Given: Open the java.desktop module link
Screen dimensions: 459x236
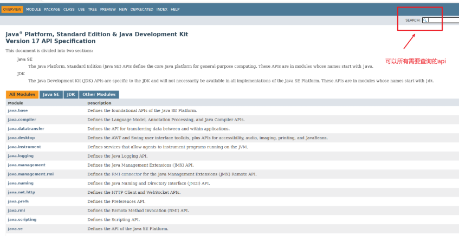Looking at the screenshot, I should pos(21,137).
